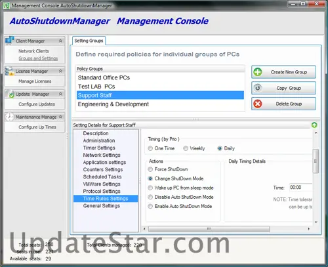Select Test LAB PCs policy group
The height and width of the screenshot is (267, 328).
(160, 87)
